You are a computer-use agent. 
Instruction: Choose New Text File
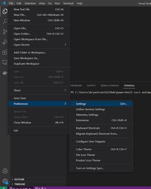pyautogui.click(x=39, y=9)
